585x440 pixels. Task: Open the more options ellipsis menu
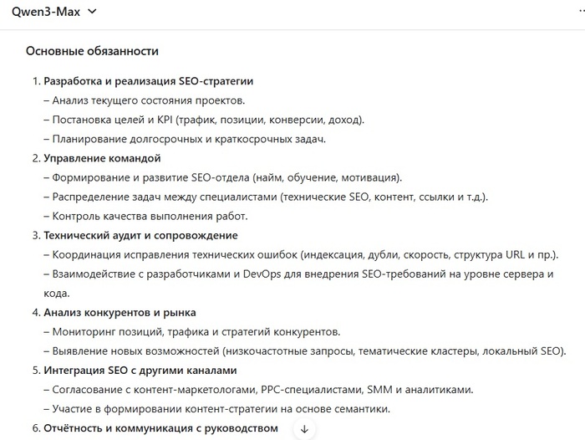coord(579,12)
